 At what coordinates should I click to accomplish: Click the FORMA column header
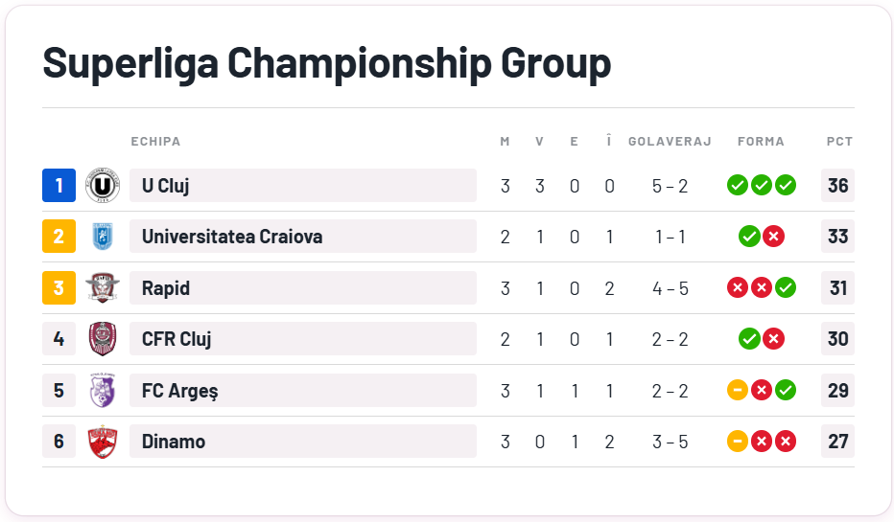click(761, 142)
